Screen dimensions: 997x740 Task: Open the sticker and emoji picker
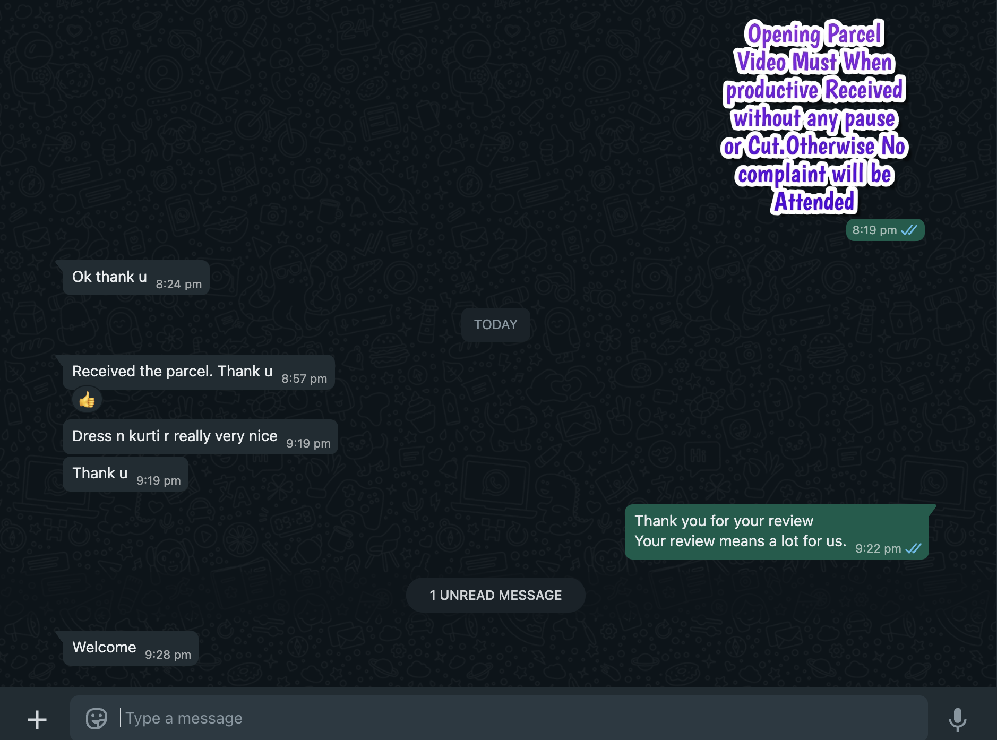click(97, 719)
